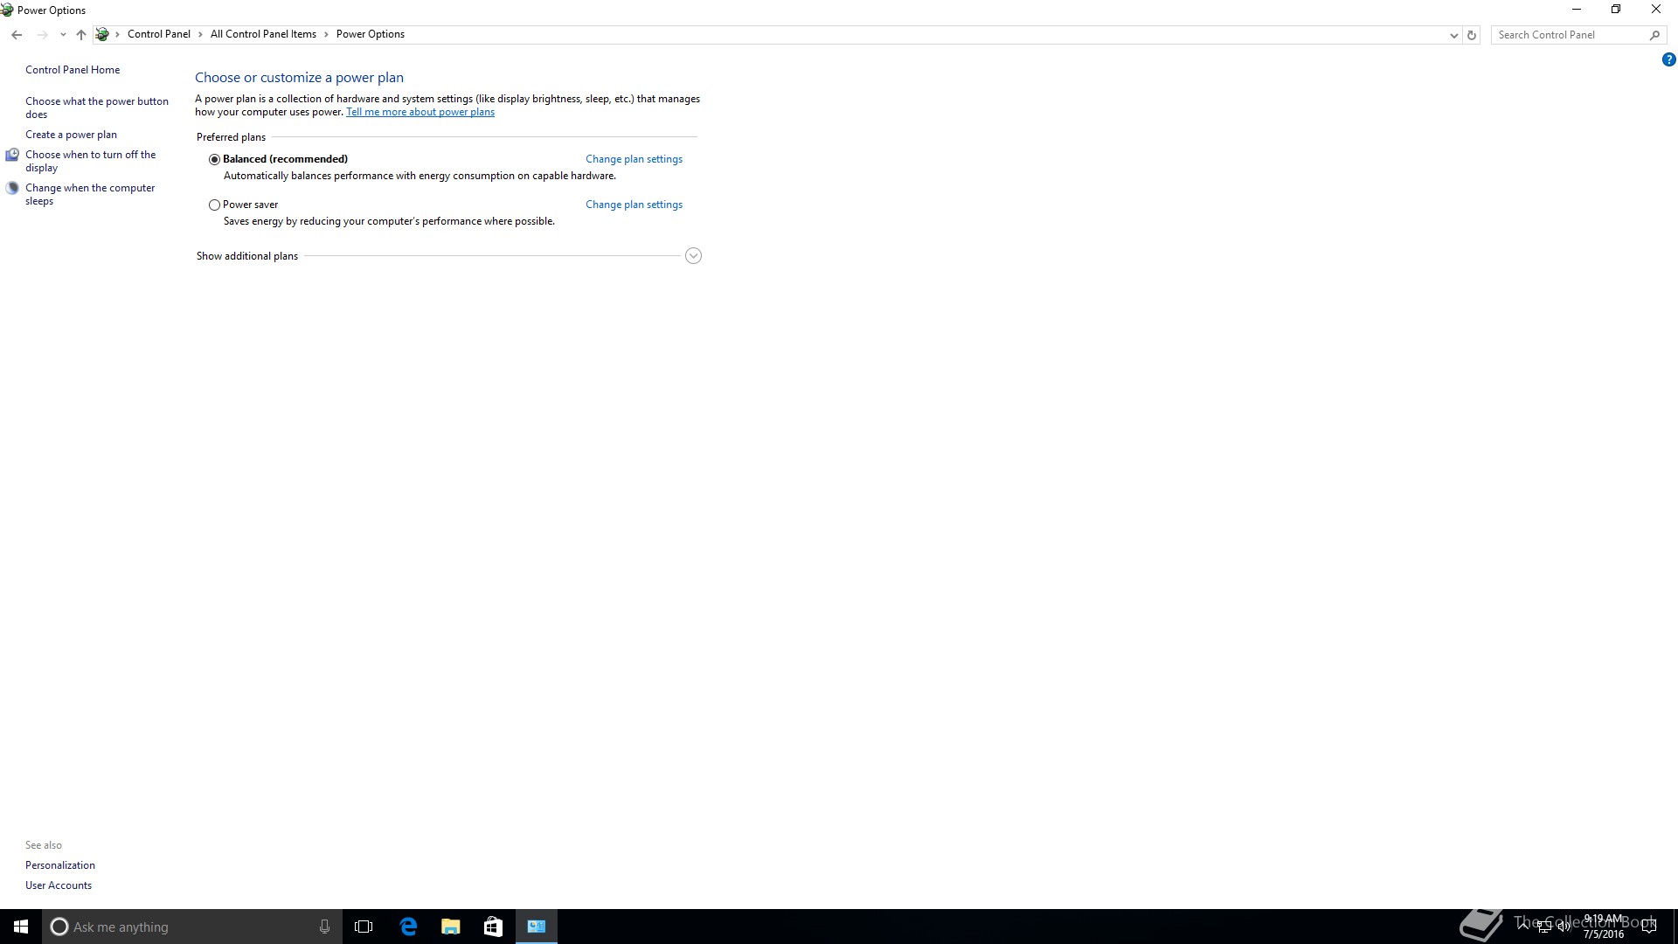
Task: Open the blue Help question-mark icon
Action: [1668, 60]
